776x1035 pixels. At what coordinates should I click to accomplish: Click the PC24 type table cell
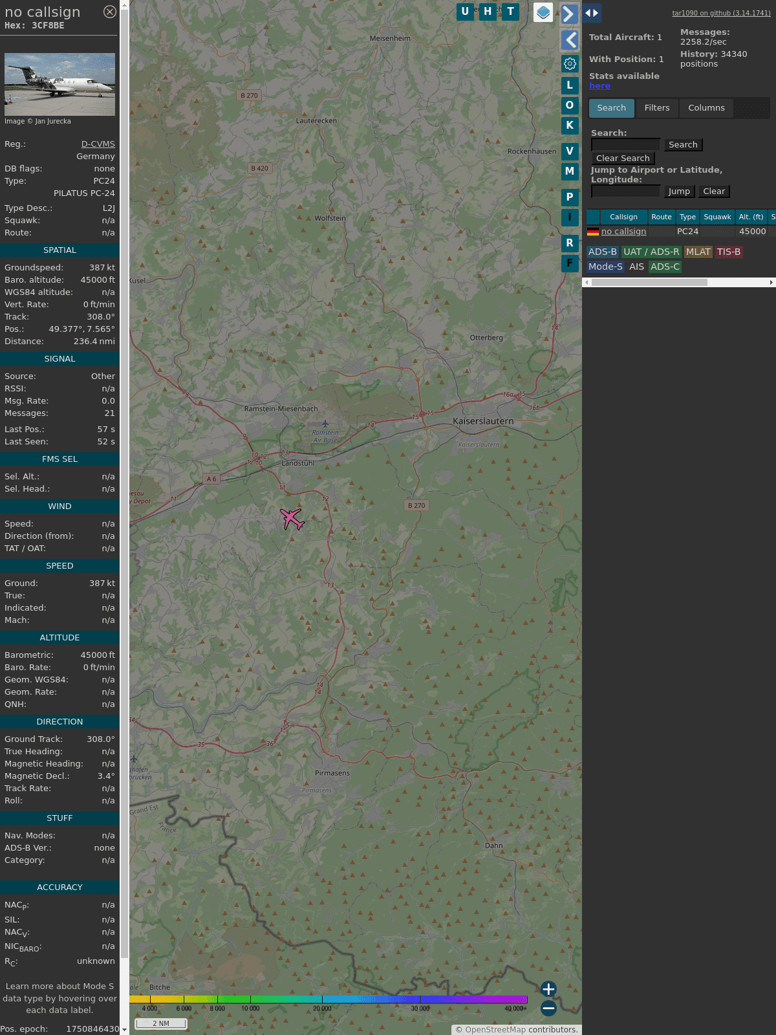point(687,232)
